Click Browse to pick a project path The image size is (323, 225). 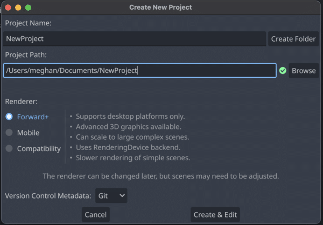[304, 71]
